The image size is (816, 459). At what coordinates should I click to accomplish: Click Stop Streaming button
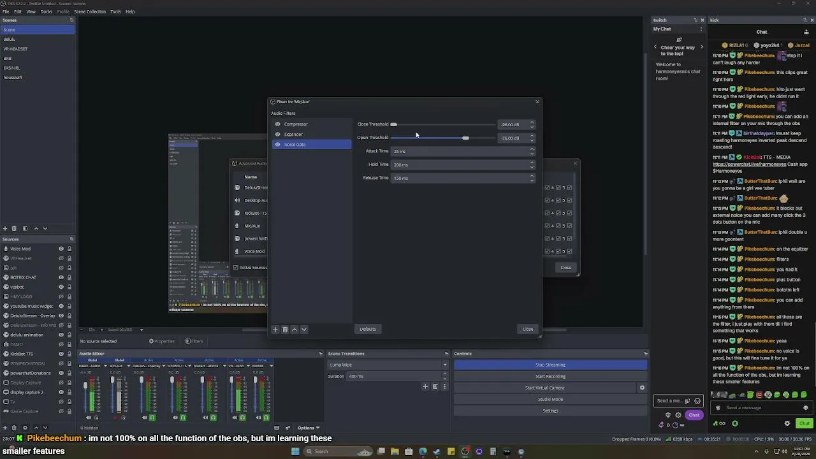550,365
